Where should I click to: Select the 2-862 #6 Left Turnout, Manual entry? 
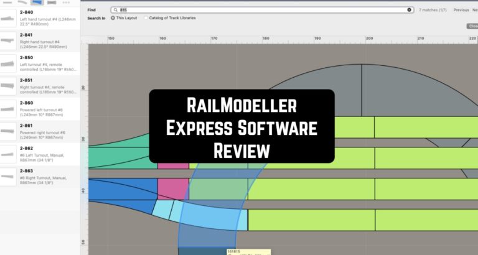40,154
